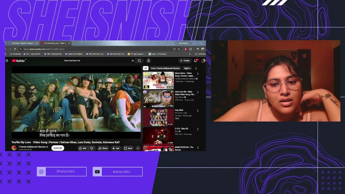The width and height of the screenshot is (345, 194).
Task: Open the Haq Allah Kashmir Beats thumbnail
Action: tap(158, 117)
